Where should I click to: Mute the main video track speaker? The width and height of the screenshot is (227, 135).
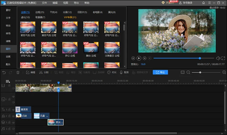click(x=13, y=88)
